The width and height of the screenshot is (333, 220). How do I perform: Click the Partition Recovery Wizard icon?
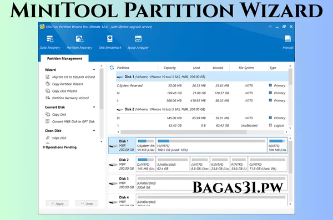48,98
